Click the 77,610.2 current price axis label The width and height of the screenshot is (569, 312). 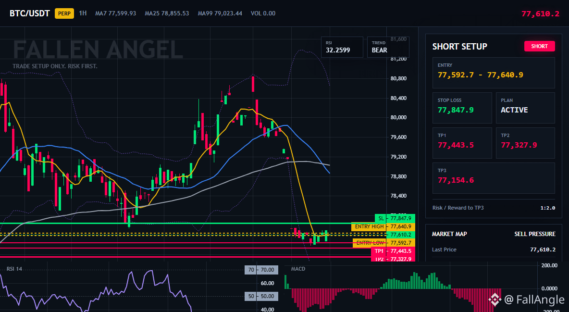[x=401, y=235]
